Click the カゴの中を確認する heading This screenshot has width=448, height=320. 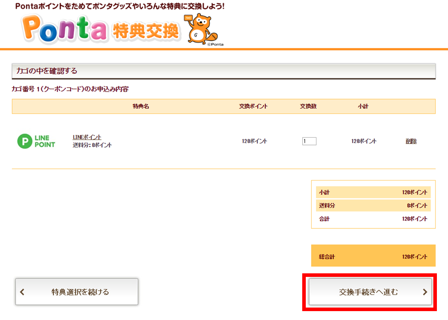click(x=224, y=71)
